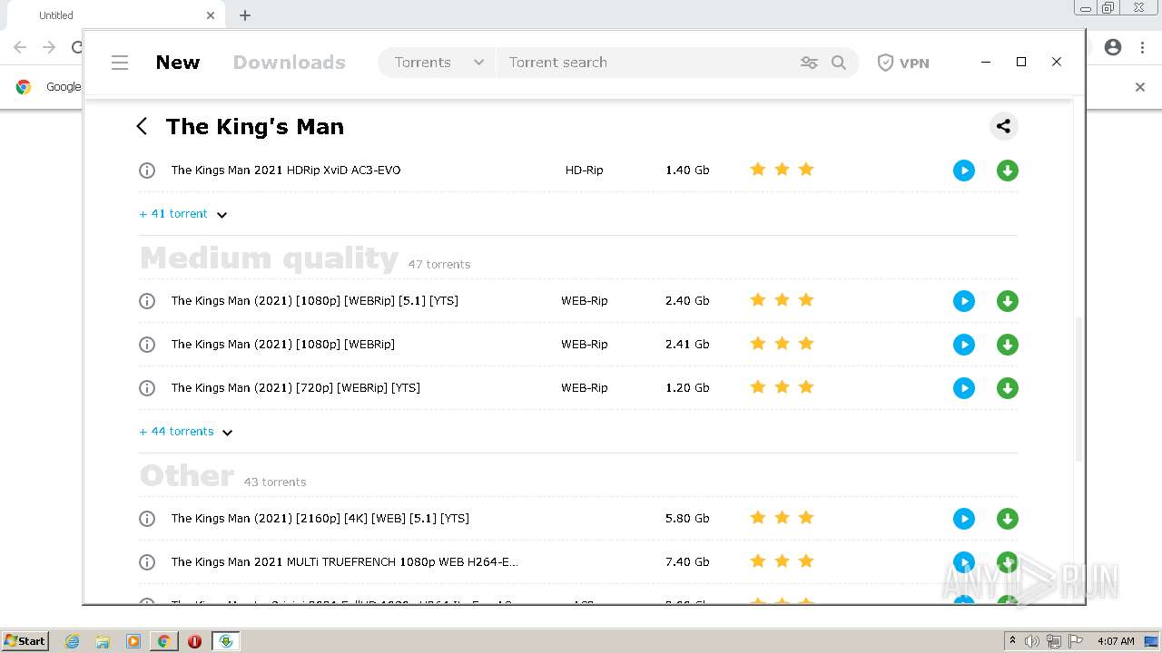Download the 2160p 4K WEB torrent
The image size is (1162, 653).
pyautogui.click(x=1008, y=519)
